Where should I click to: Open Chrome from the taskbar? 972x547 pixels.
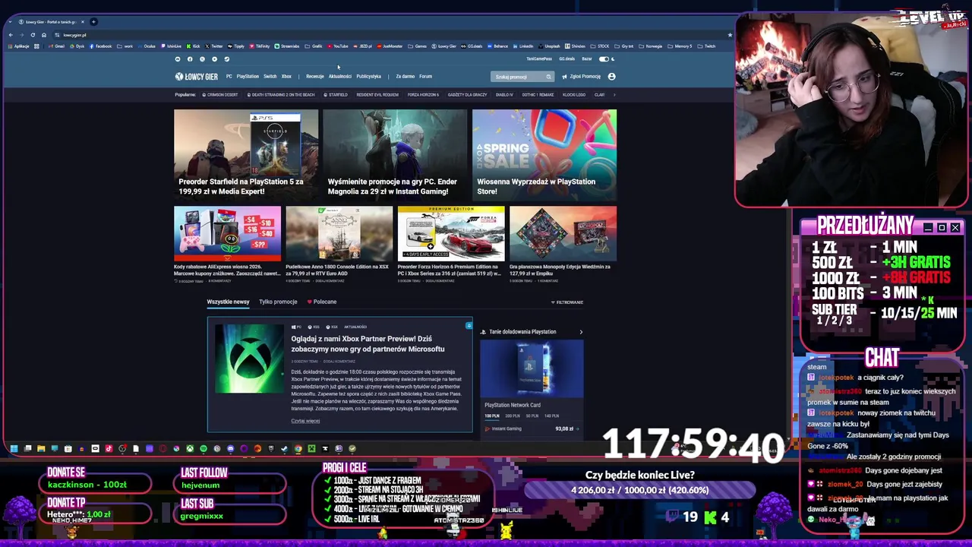(x=298, y=448)
